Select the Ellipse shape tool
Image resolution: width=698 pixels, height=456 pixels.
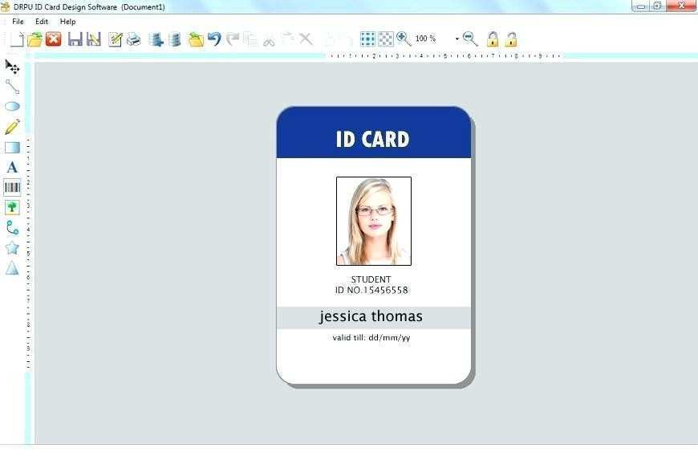[13, 107]
